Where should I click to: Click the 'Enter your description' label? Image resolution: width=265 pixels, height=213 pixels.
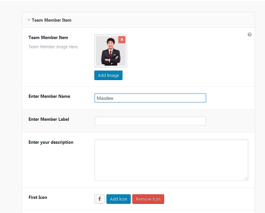51,142
